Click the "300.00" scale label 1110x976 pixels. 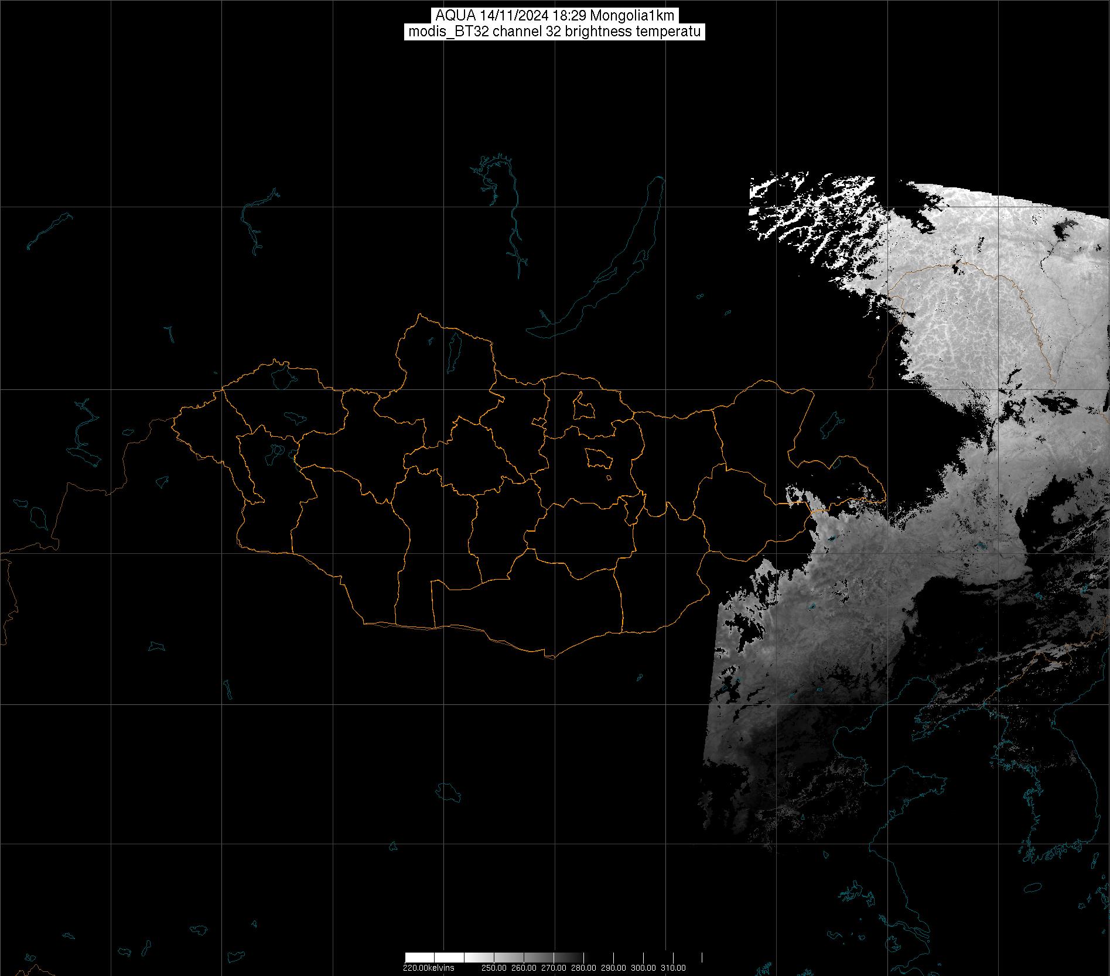click(x=644, y=968)
